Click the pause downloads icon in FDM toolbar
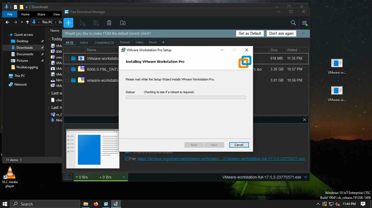This screenshot has width=372, height=208. point(96,23)
